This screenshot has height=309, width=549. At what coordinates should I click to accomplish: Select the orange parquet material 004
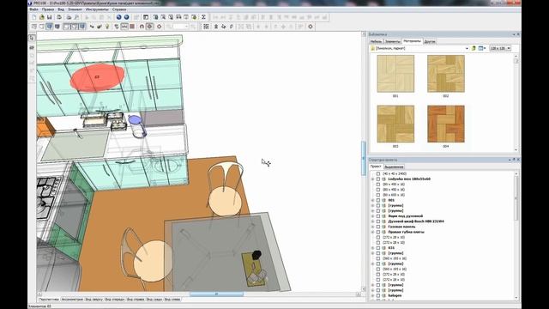tap(446, 124)
